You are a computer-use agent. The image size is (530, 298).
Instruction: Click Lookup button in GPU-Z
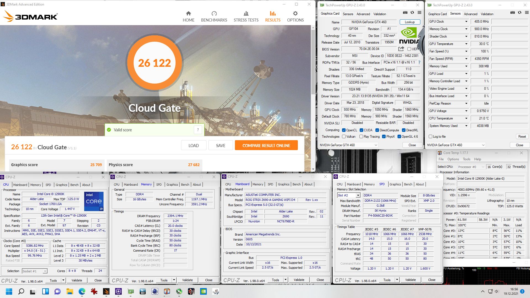coord(410,22)
